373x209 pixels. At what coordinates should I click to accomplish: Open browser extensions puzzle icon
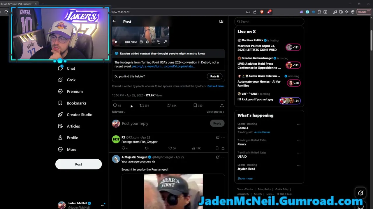319,12
